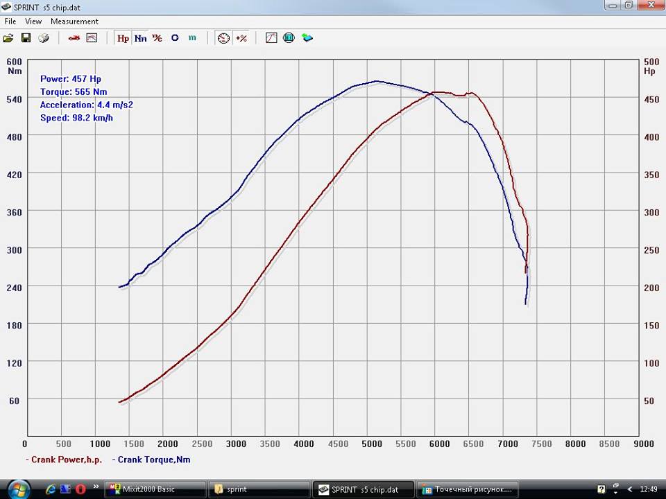Click the red car icon
This screenshot has width=666, height=499.
74,38
